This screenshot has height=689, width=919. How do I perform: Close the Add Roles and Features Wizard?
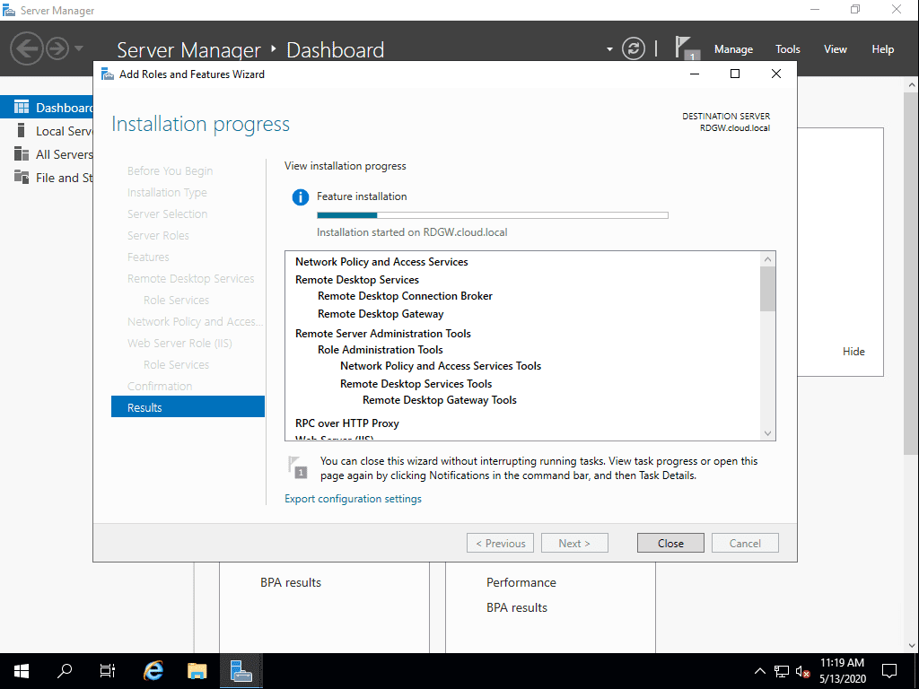pos(775,74)
